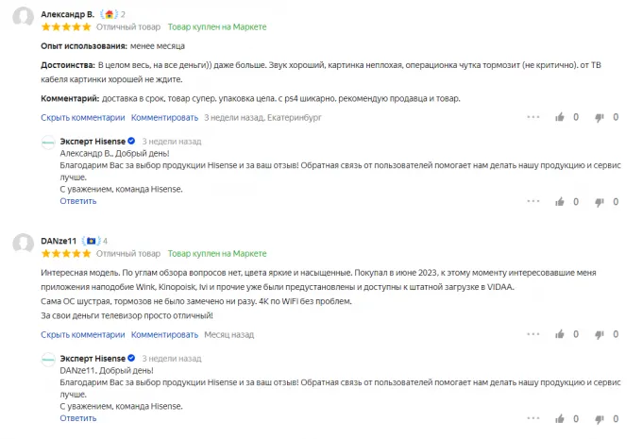Screen dimensions: 642x439
Task: Dislike Александр В.'s review with thumbs down
Action: click(x=598, y=118)
